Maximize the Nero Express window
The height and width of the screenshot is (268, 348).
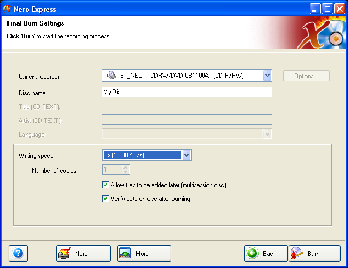click(327, 9)
